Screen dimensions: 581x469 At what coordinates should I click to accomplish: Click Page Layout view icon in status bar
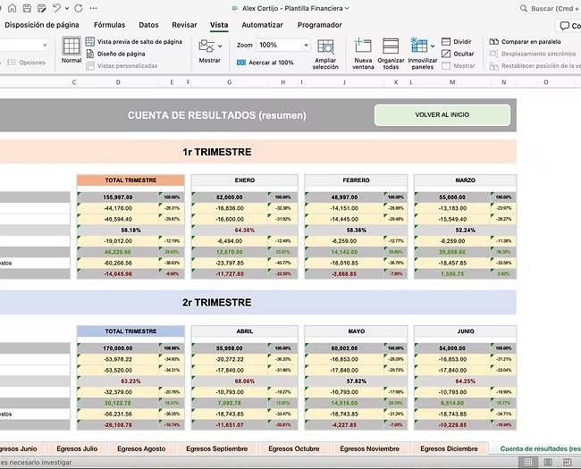coord(548,462)
